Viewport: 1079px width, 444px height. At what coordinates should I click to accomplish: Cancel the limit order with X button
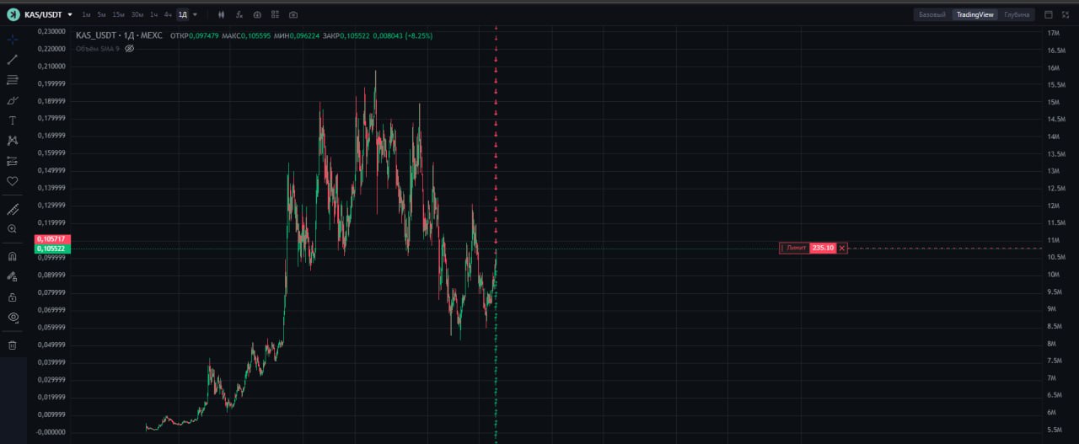coord(842,248)
